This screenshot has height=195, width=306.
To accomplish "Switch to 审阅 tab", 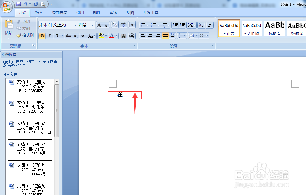I will click(x=114, y=13).
